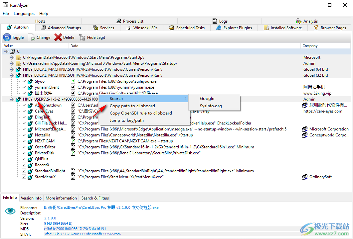Collapse the Global (32 bit) Run key
353x239 pixels.
point(11,75)
